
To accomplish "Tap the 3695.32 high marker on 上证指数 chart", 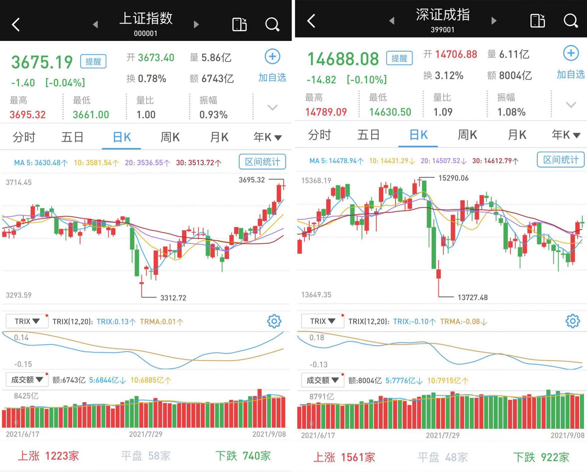I will pos(252,180).
